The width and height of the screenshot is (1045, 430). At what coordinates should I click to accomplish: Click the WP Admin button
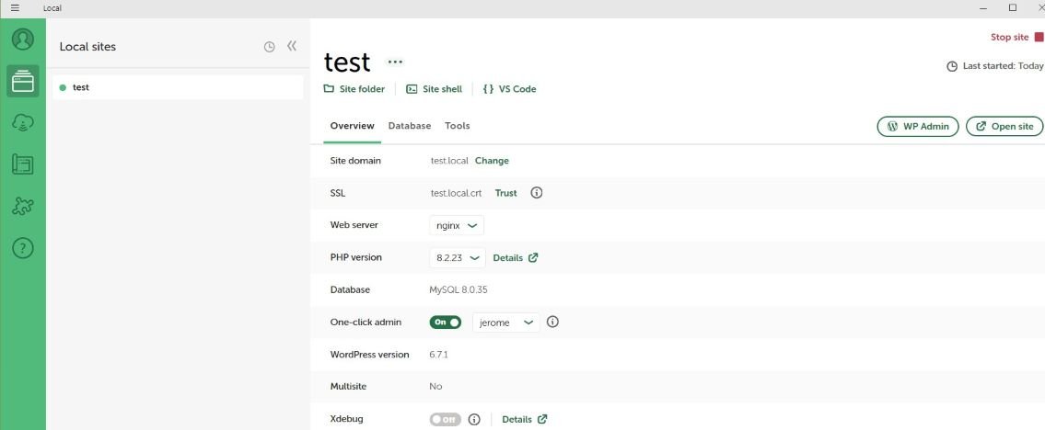[918, 126]
